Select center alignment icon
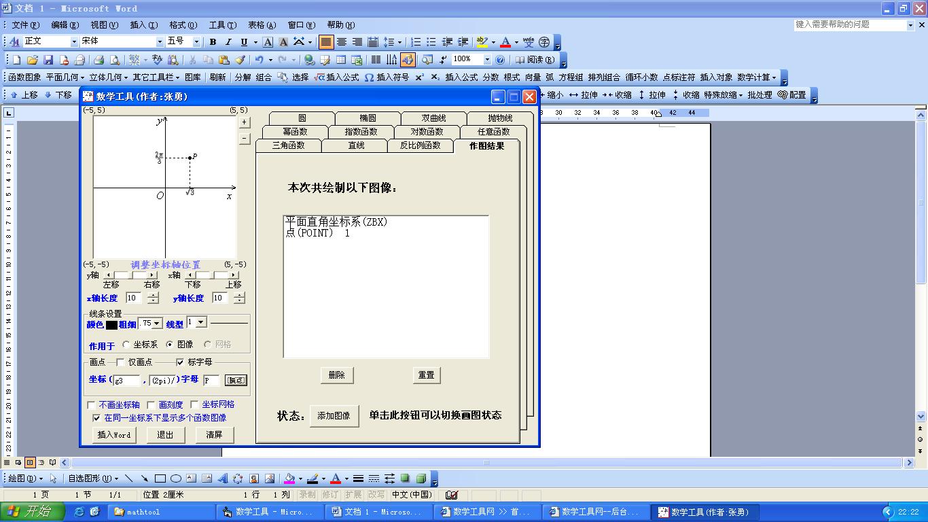Viewport: 928px width, 522px height. pos(342,42)
